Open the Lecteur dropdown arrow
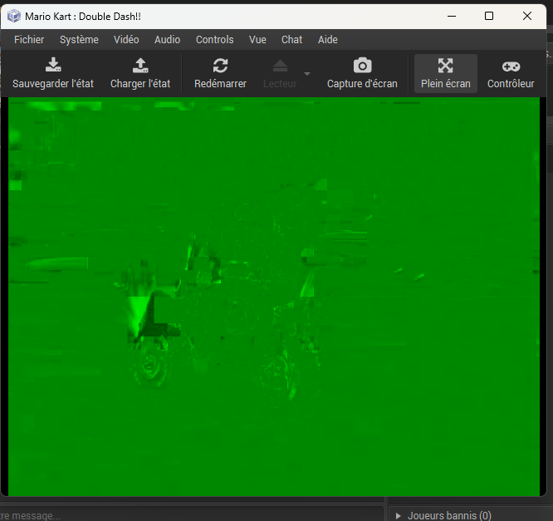Viewport: 553px width, 521px height. click(x=307, y=74)
